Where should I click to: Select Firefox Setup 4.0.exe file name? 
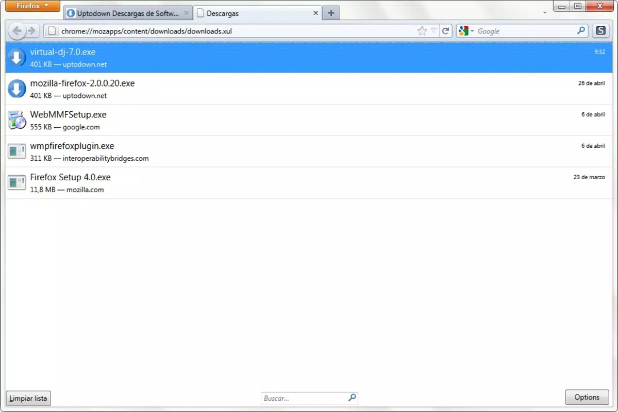click(x=70, y=177)
